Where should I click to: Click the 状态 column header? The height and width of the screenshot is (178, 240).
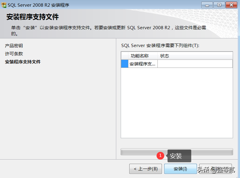coord(195,56)
